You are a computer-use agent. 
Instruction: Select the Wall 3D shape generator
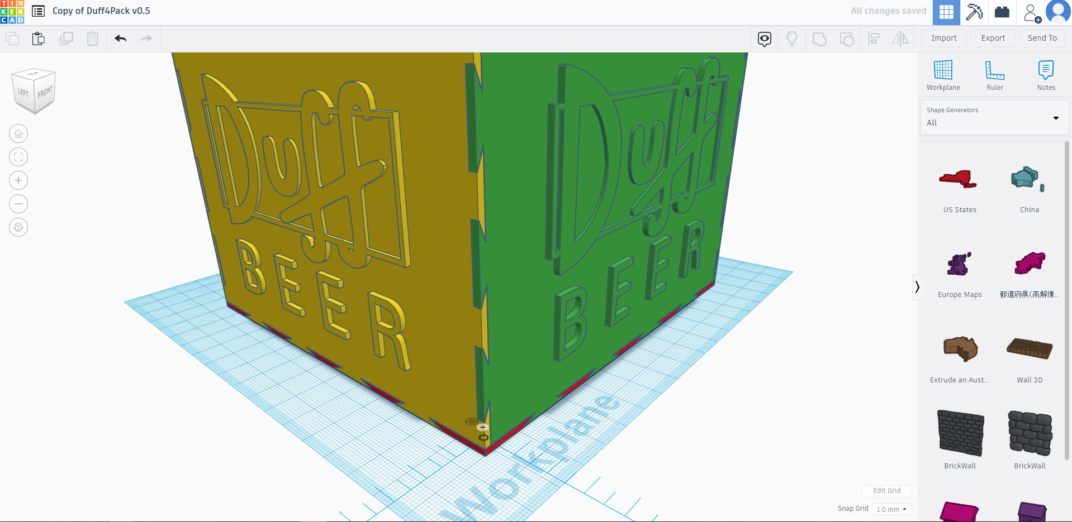point(1030,349)
